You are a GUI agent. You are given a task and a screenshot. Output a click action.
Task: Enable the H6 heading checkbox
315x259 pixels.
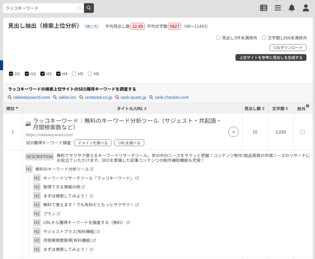(90, 74)
